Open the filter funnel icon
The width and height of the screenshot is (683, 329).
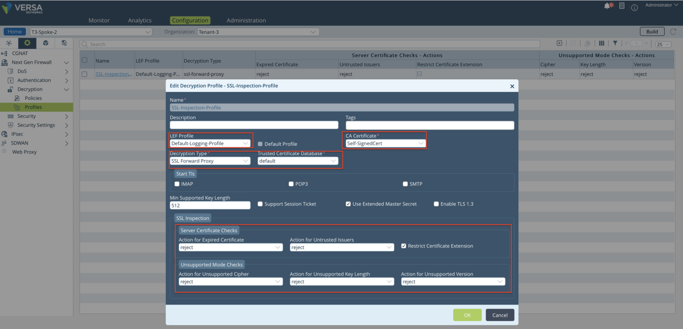[x=615, y=43]
